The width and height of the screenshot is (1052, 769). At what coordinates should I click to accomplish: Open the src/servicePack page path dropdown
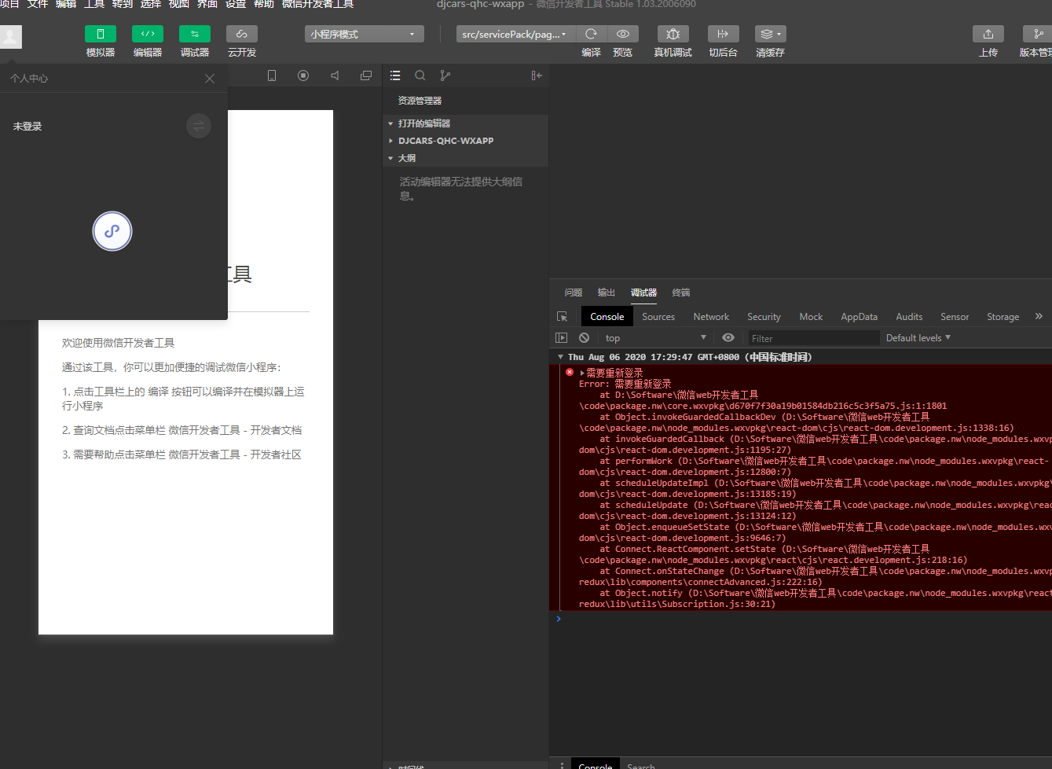click(x=514, y=34)
